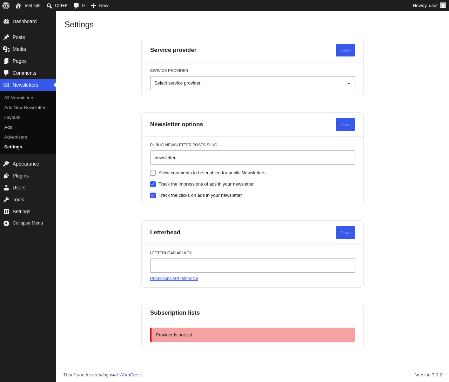
Task: Open Layouts submenu item
Action: pyautogui.click(x=12, y=118)
